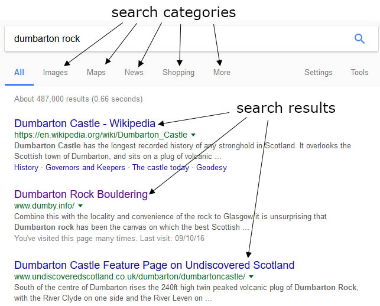Screen dimensions: 380x306
Task: Expand the dropdown arrow beside www.dumby.info
Action: click(80, 206)
